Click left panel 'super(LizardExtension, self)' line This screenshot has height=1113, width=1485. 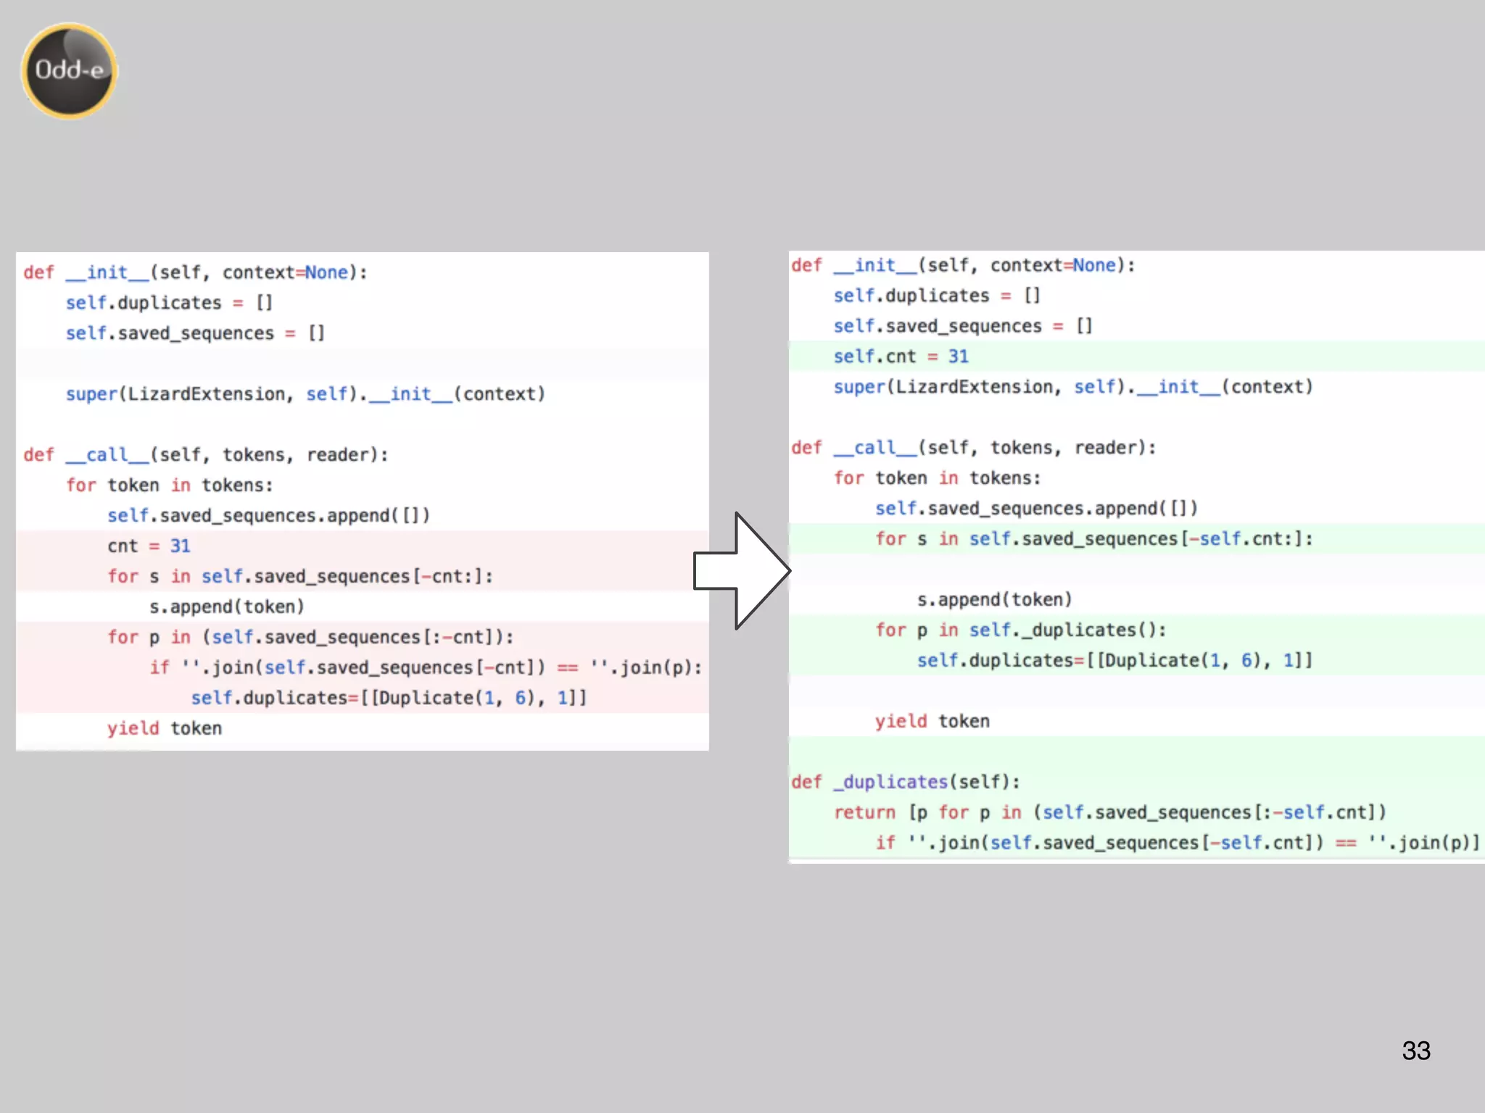[305, 394]
